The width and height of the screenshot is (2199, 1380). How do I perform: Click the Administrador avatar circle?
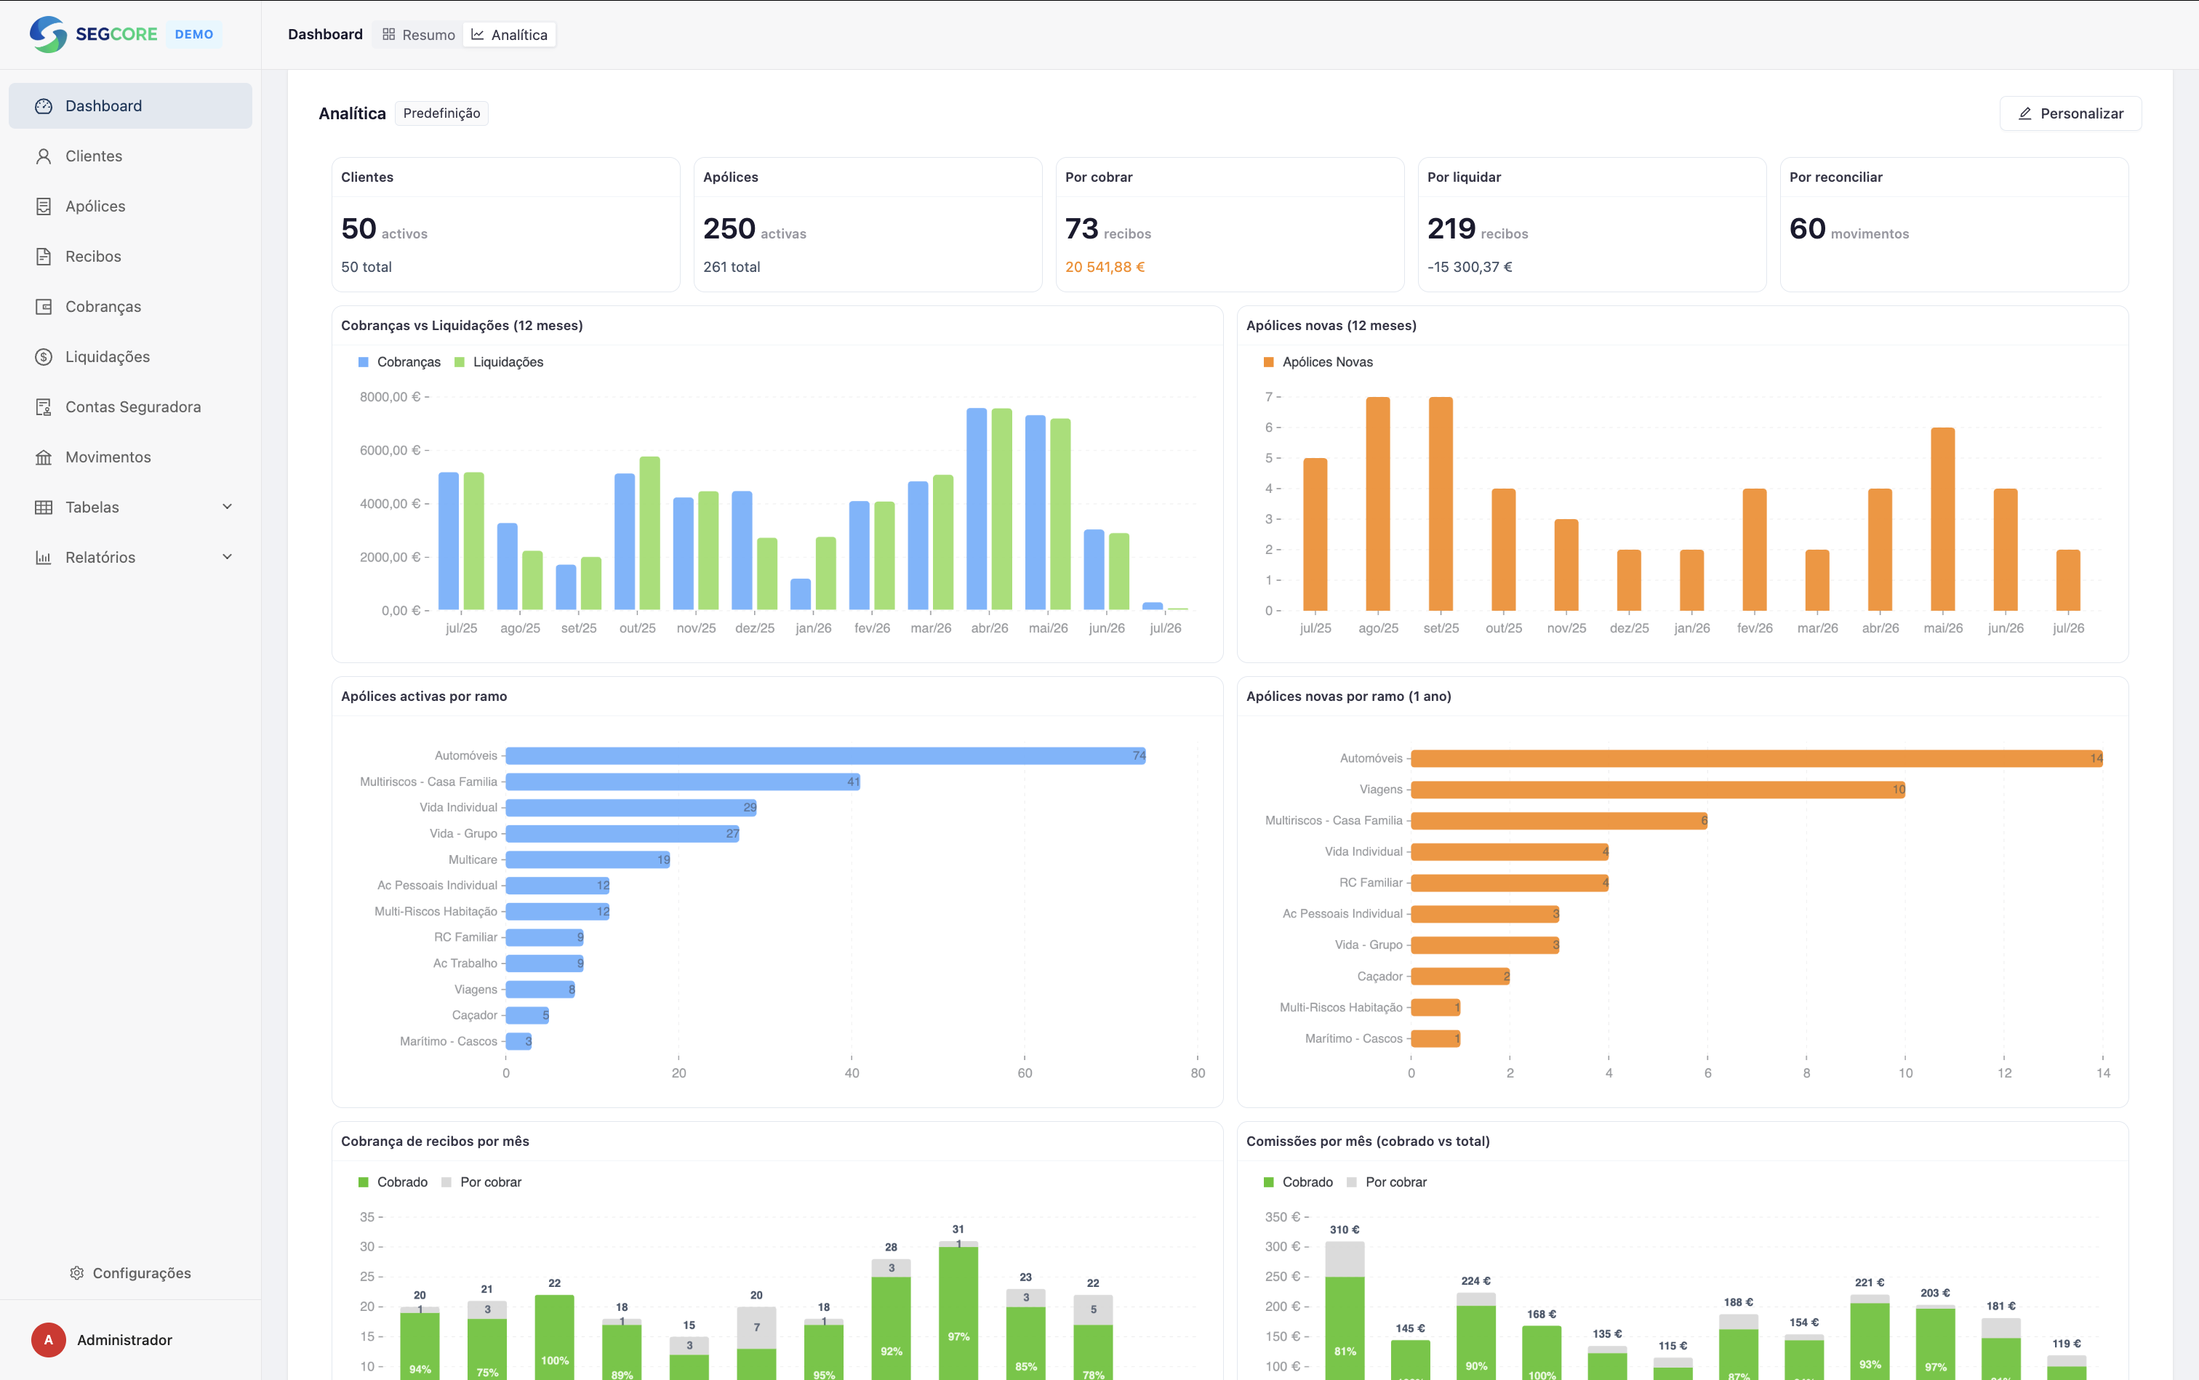(x=49, y=1340)
